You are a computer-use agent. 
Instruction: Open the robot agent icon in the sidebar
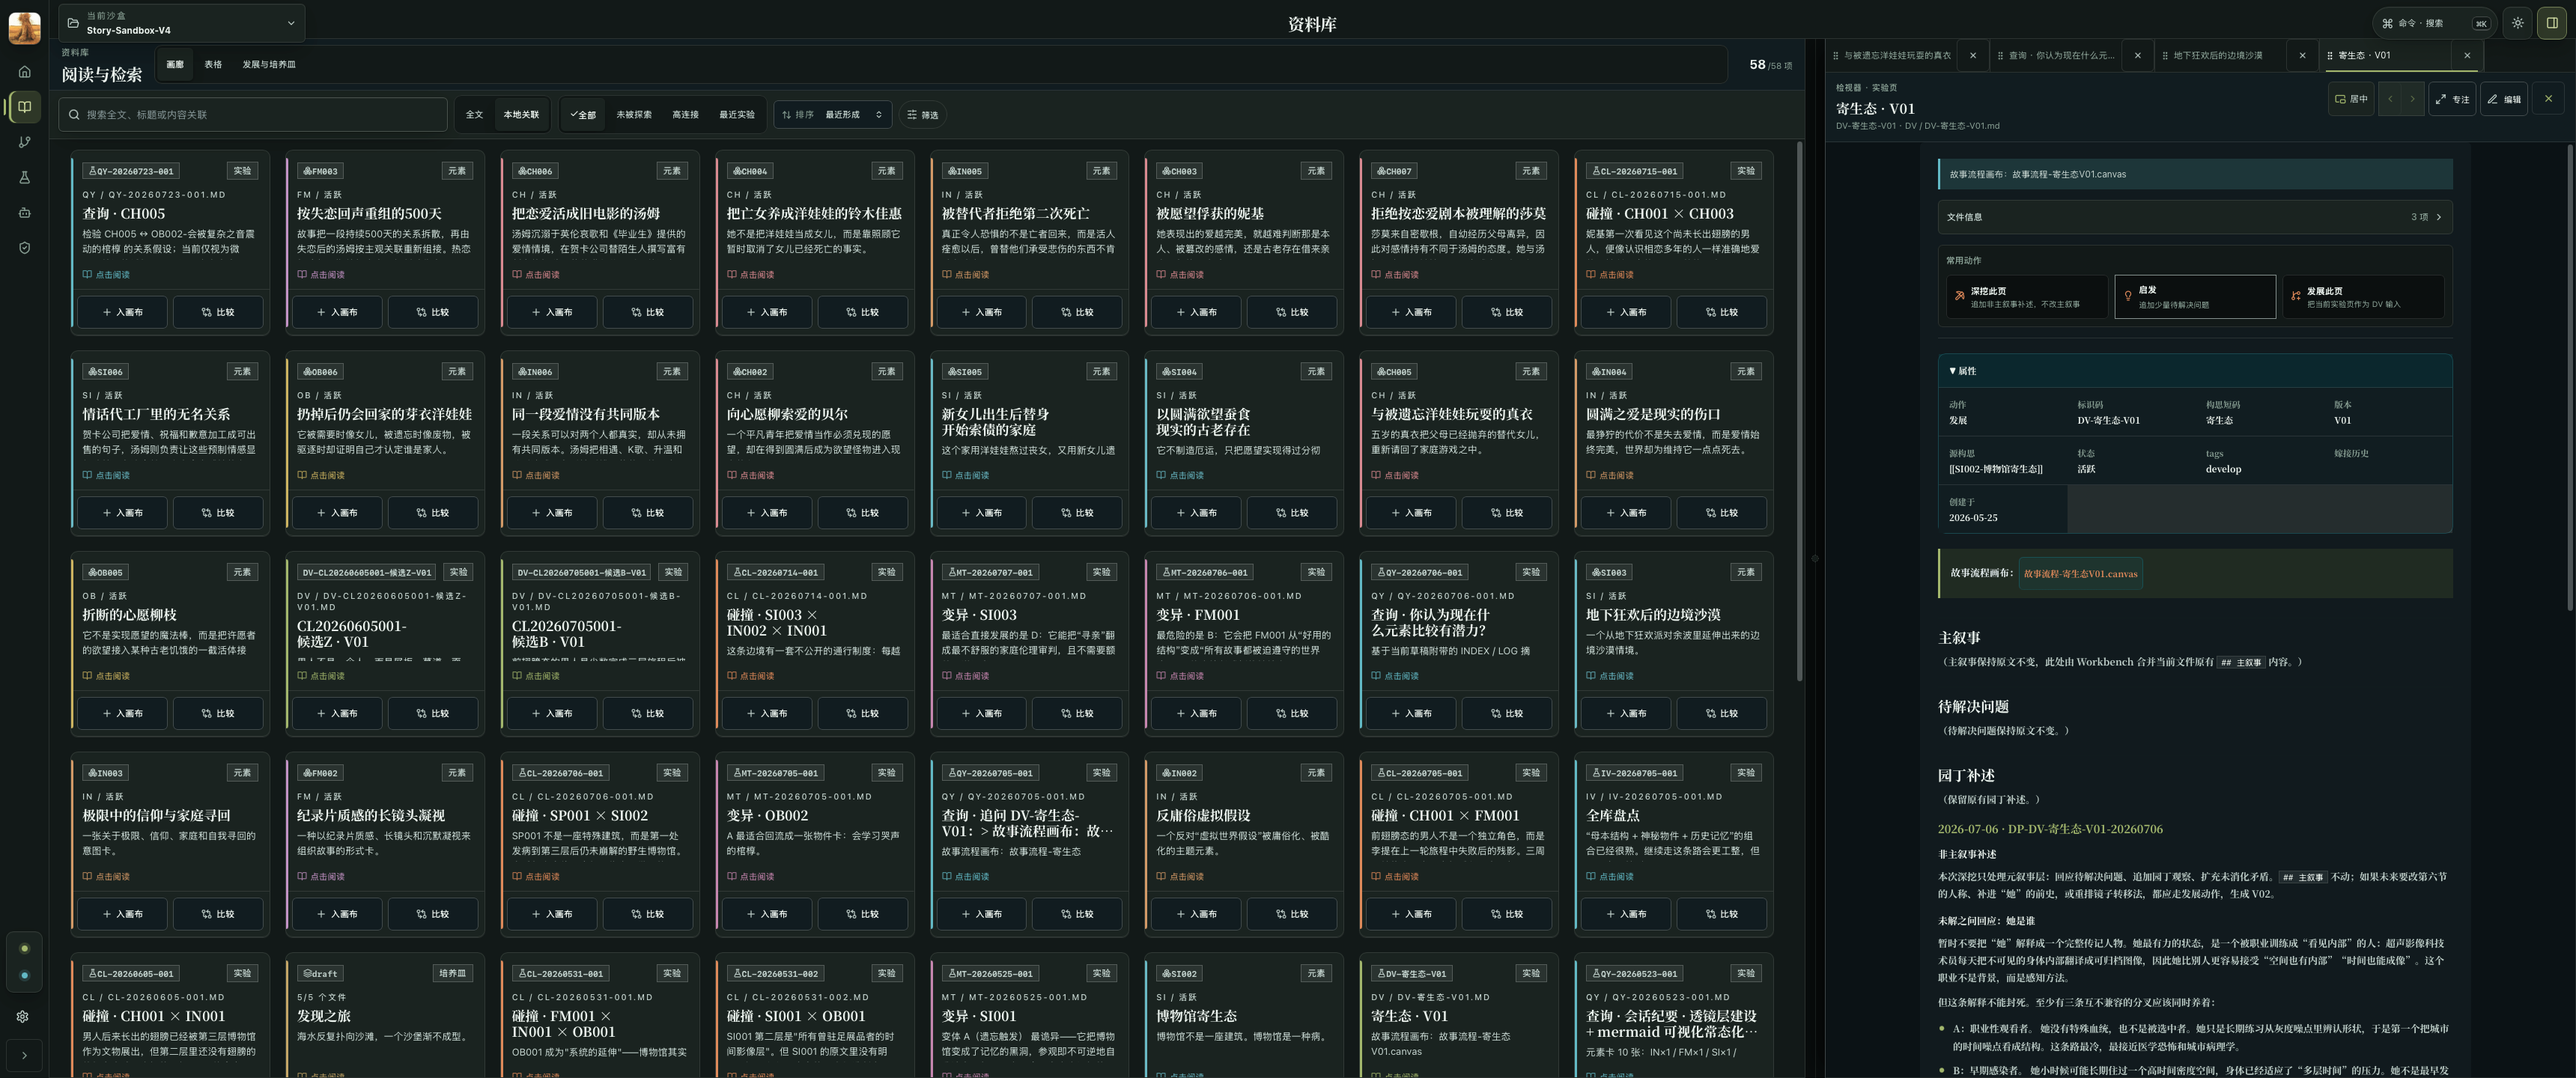(x=24, y=212)
